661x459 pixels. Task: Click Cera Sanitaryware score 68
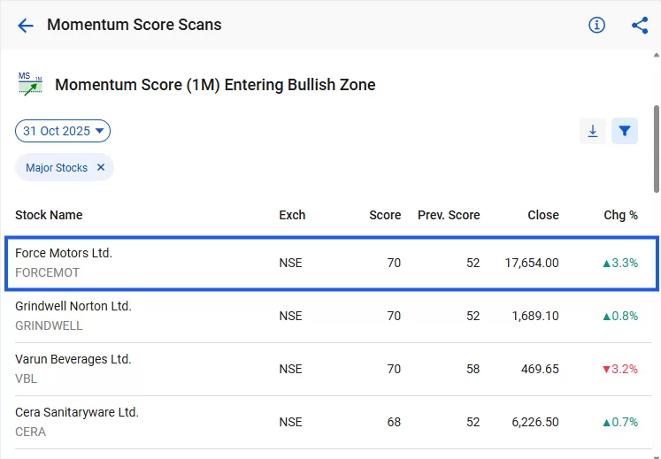[394, 423]
